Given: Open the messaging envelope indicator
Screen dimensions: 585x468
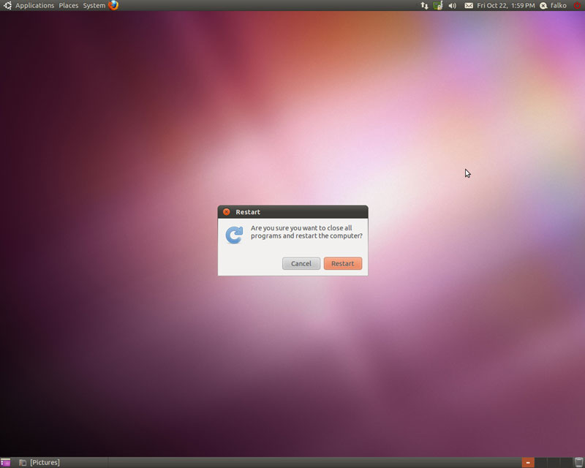Looking at the screenshot, I should coord(469,6).
